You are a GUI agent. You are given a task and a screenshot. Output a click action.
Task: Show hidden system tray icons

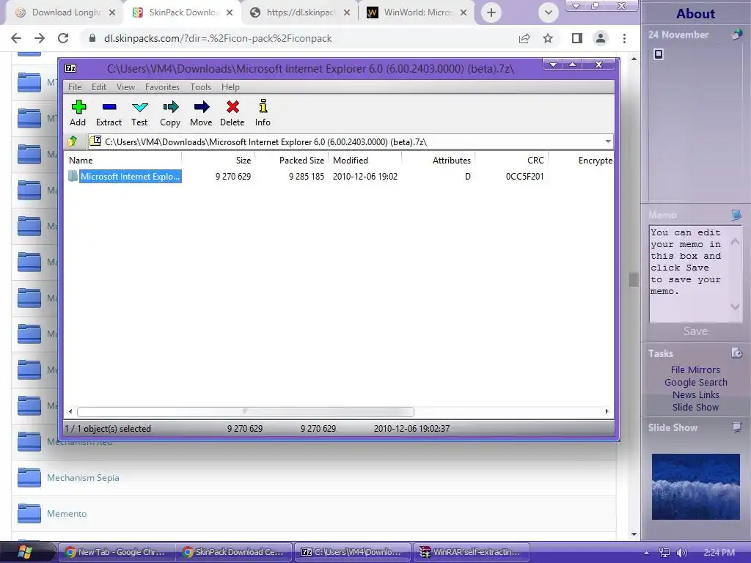point(646,553)
